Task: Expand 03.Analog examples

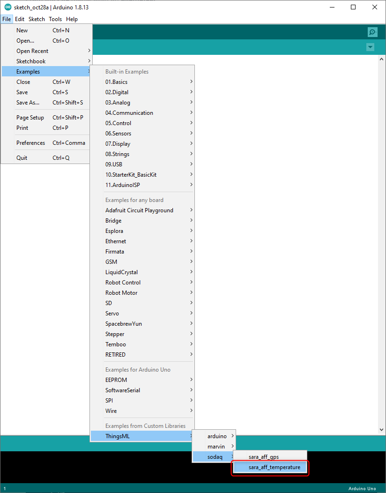Action: pyautogui.click(x=142, y=103)
